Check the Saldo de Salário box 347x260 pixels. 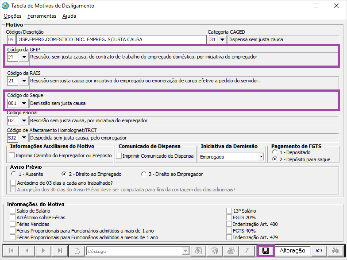[x=12, y=210]
